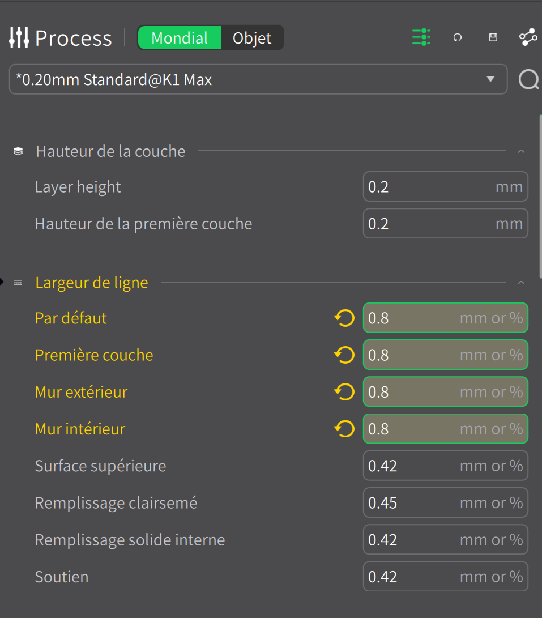Switch to the Mondial mode
Viewport: 542px width, 618px height.
click(180, 38)
